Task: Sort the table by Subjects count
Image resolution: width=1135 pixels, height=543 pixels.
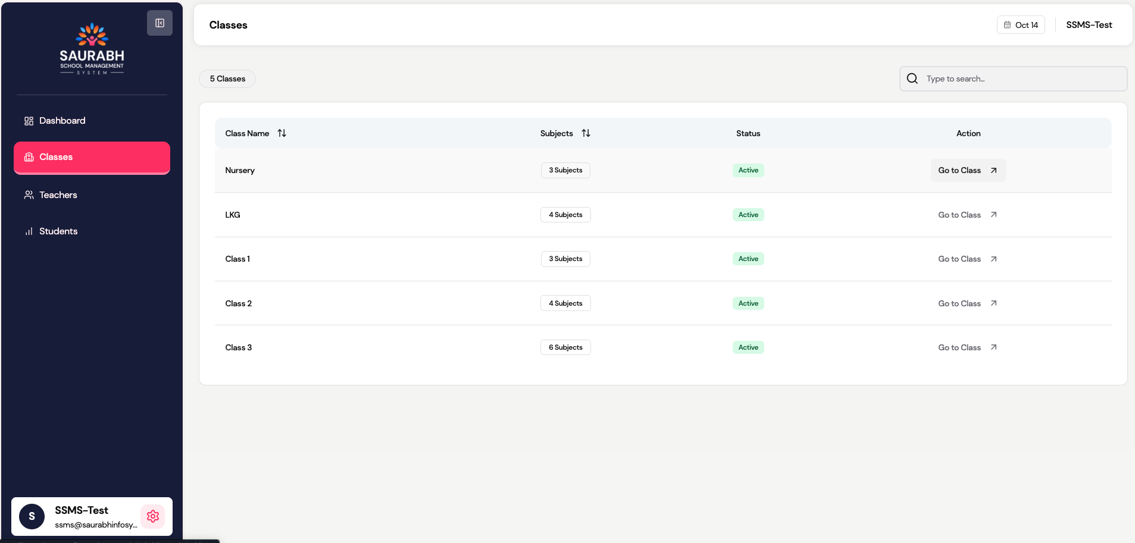Action: coord(586,133)
